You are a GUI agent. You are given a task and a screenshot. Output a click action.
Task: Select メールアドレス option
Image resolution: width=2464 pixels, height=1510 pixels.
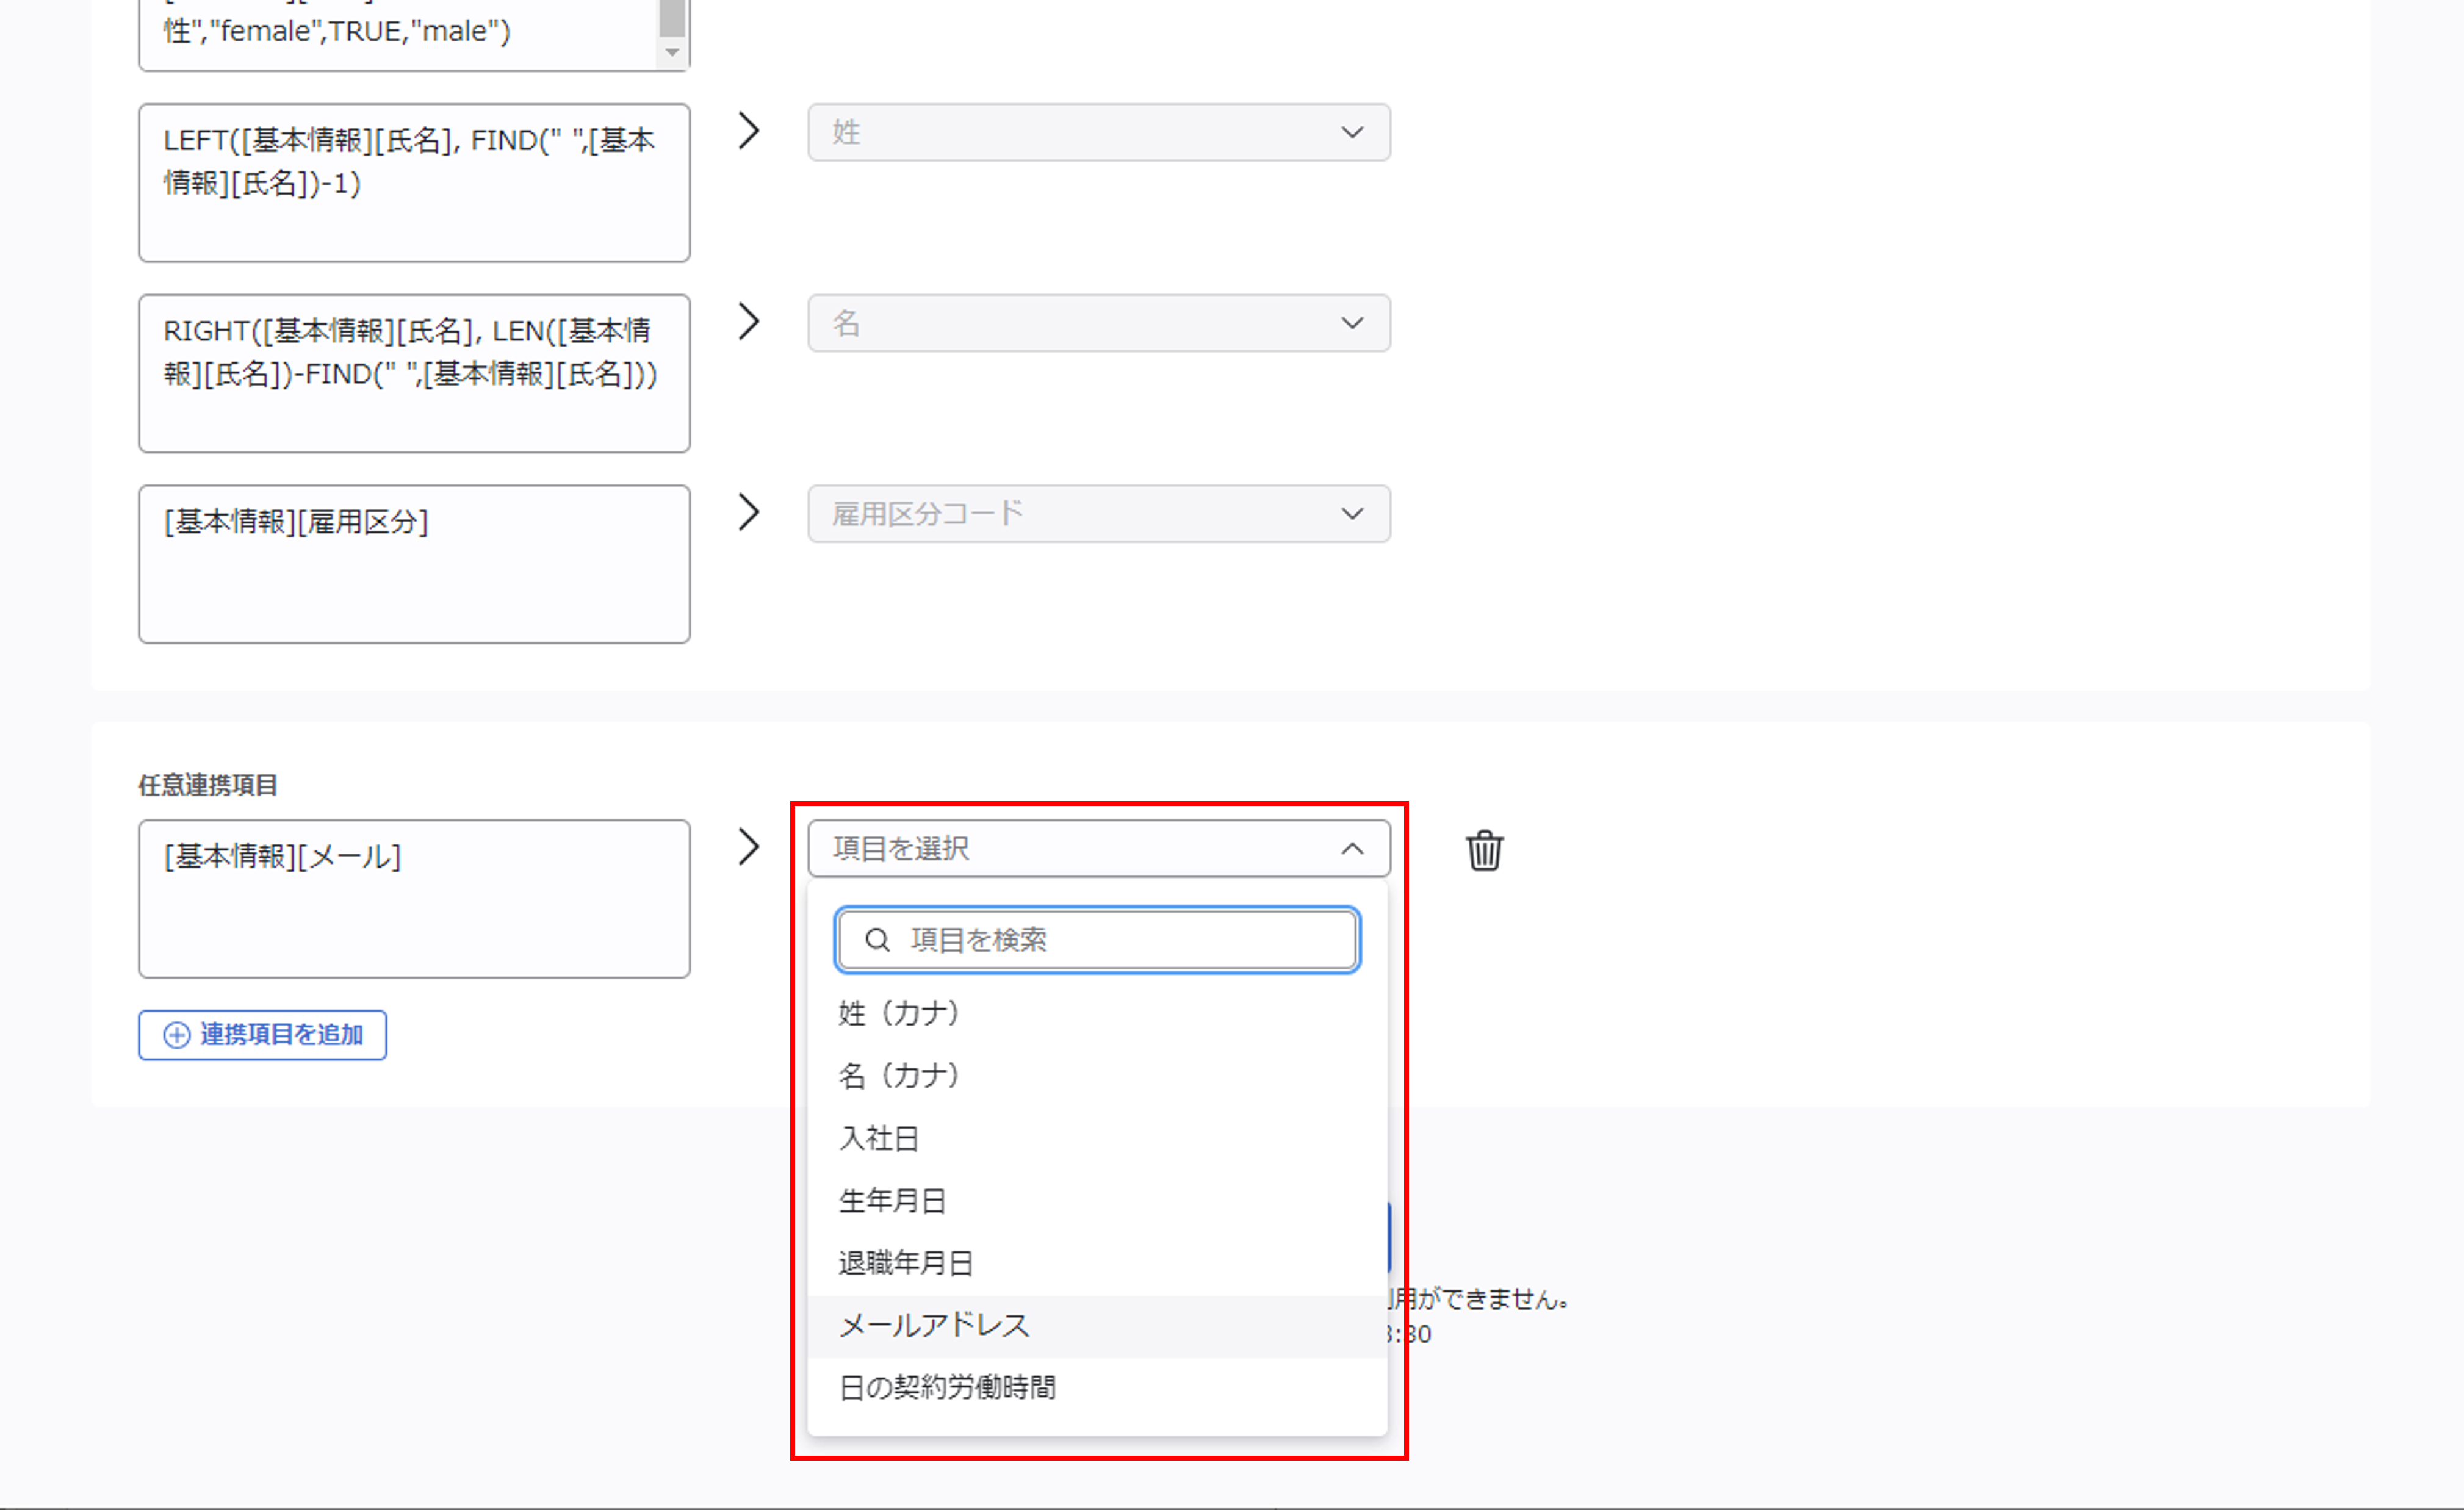tap(1097, 1326)
